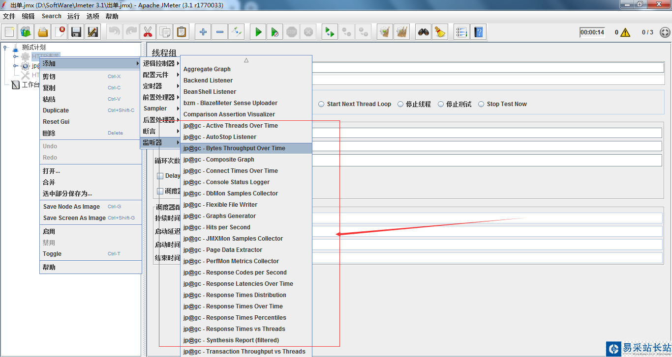672x357 pixels.
Task: Open the 文件 menu
Action: point(9,16)
